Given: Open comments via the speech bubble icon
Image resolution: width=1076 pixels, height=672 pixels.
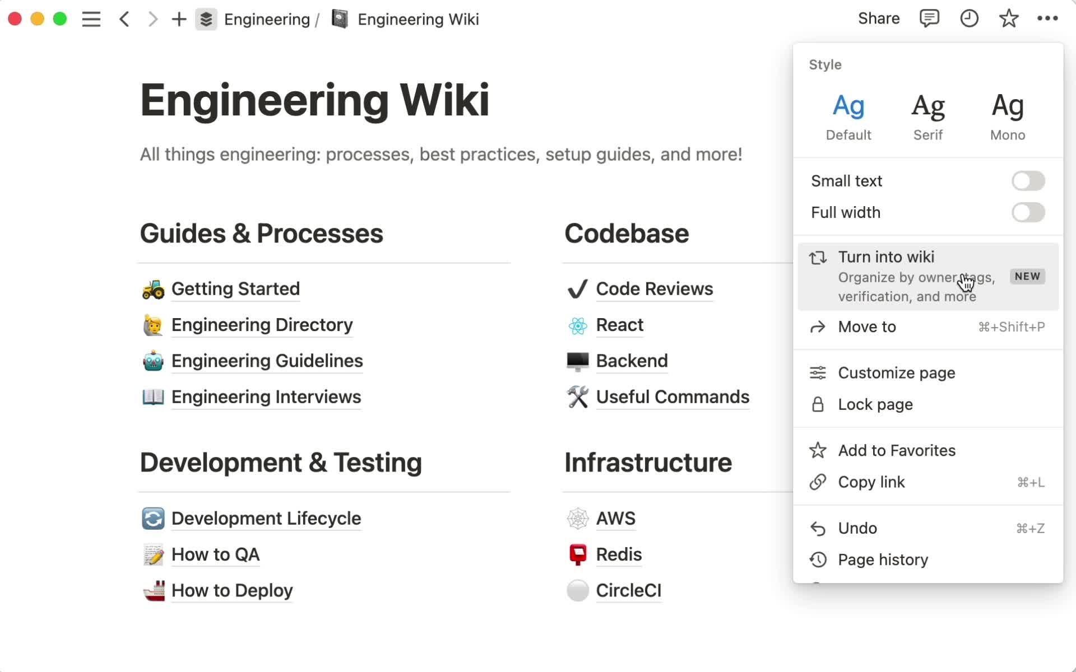Looking at the screenshot, I should (929, 18).
